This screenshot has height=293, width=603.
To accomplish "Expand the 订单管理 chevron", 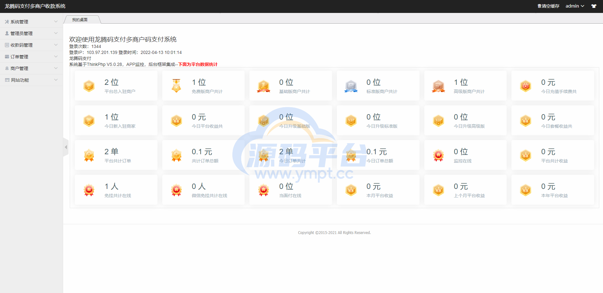I will tap(56, 56).
